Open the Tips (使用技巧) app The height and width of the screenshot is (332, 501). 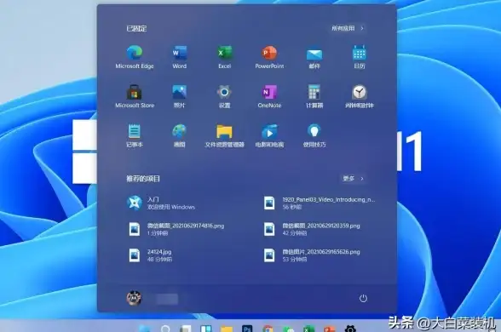click(x=314, y=135)
